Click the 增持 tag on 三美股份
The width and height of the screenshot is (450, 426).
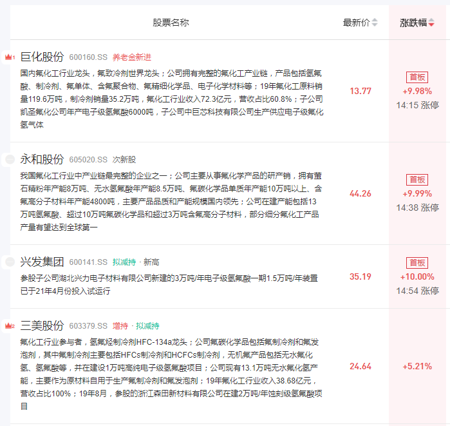click(120, 326)
